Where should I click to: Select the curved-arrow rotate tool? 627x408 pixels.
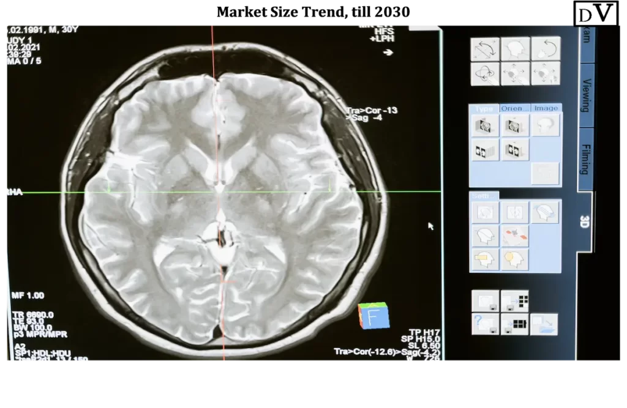(x=546, y=48)
